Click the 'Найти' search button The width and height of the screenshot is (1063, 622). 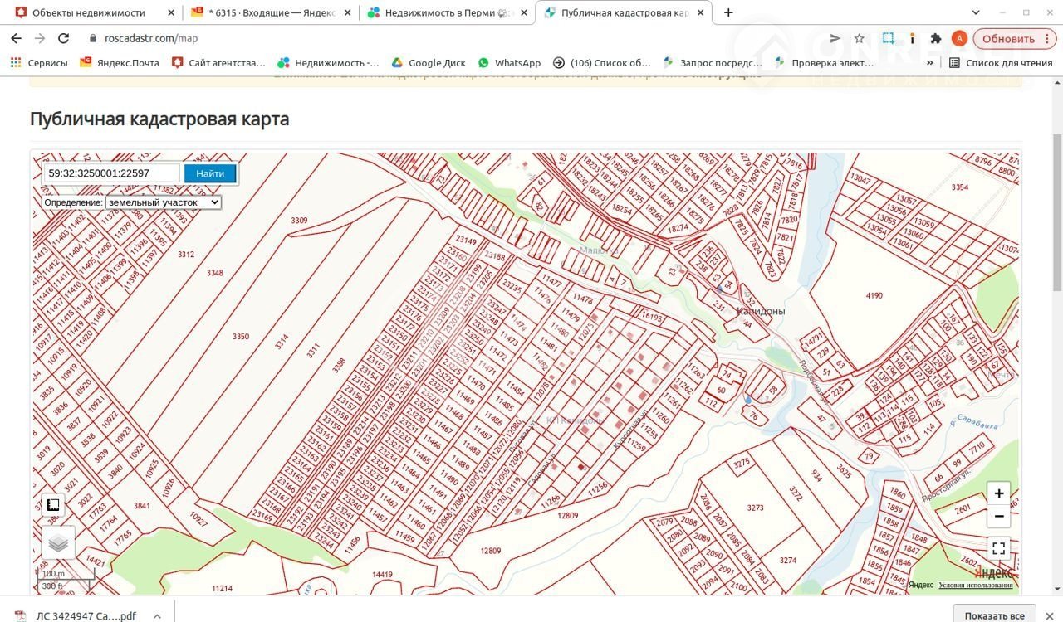click(x=210, y=173)
